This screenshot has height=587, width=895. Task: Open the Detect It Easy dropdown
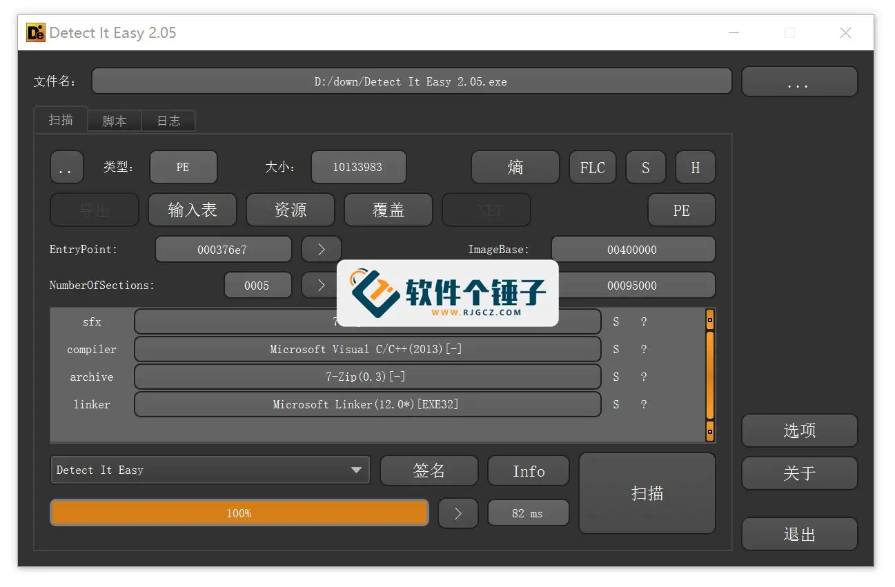coord(210,470)
